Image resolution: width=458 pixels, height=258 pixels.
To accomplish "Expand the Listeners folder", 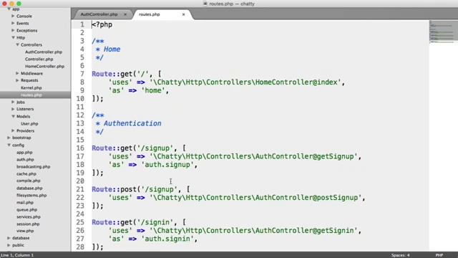I will tap(13, 109).
